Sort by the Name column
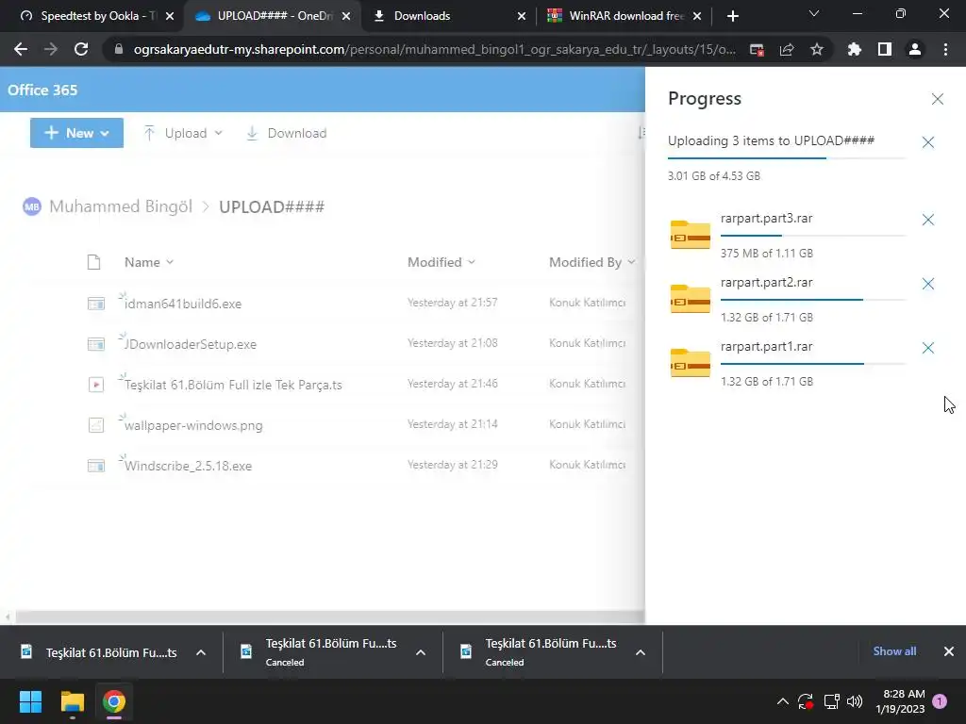This screenshot has width=966, height=724. [x=148, y=262]
